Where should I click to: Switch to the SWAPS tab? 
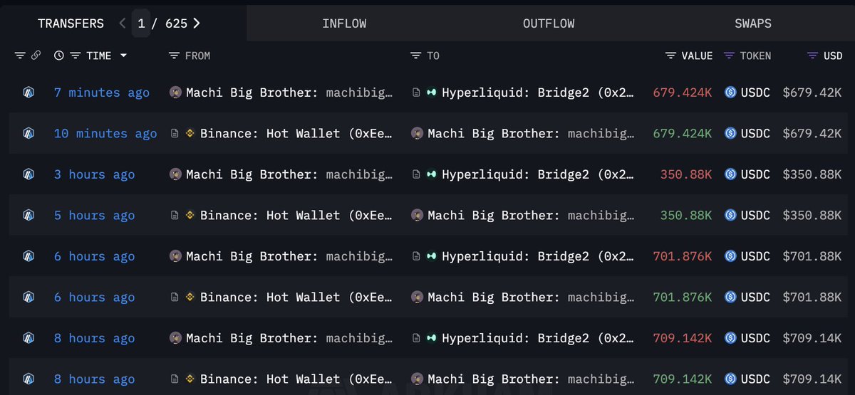point(753,23)
